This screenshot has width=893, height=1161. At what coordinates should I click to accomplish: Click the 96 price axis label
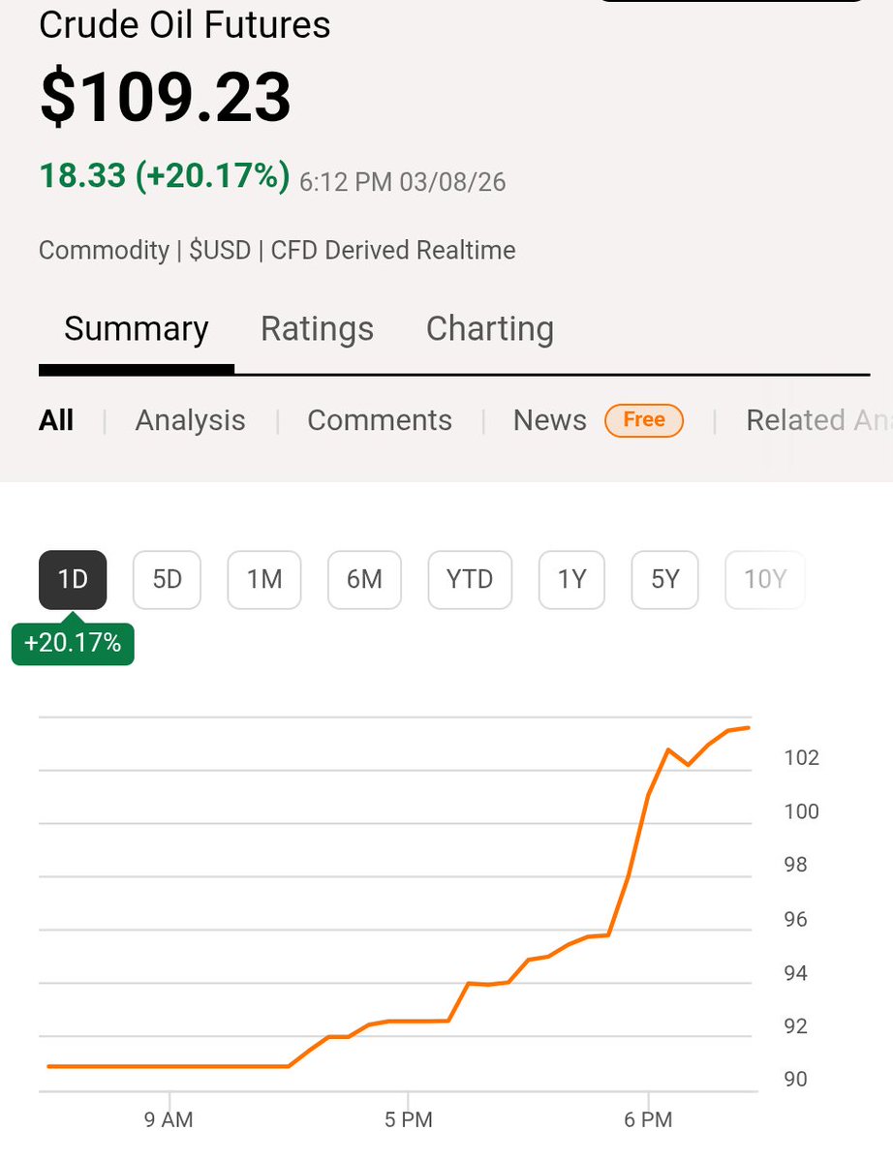(795, 919)
